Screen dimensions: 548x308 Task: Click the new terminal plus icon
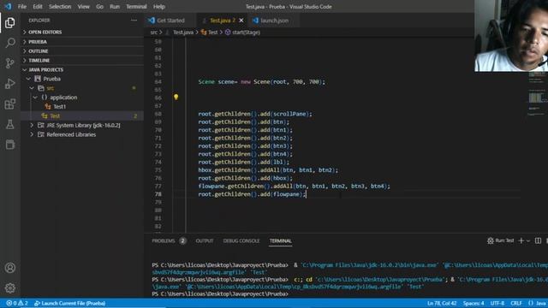coord(521,240)
